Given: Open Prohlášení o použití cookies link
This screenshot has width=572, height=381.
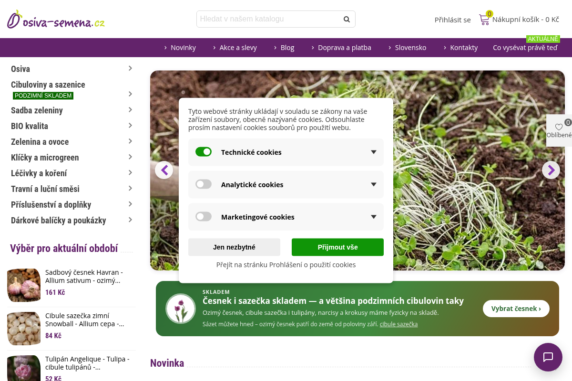Looking at the screenshot, I should click(286, 265).
